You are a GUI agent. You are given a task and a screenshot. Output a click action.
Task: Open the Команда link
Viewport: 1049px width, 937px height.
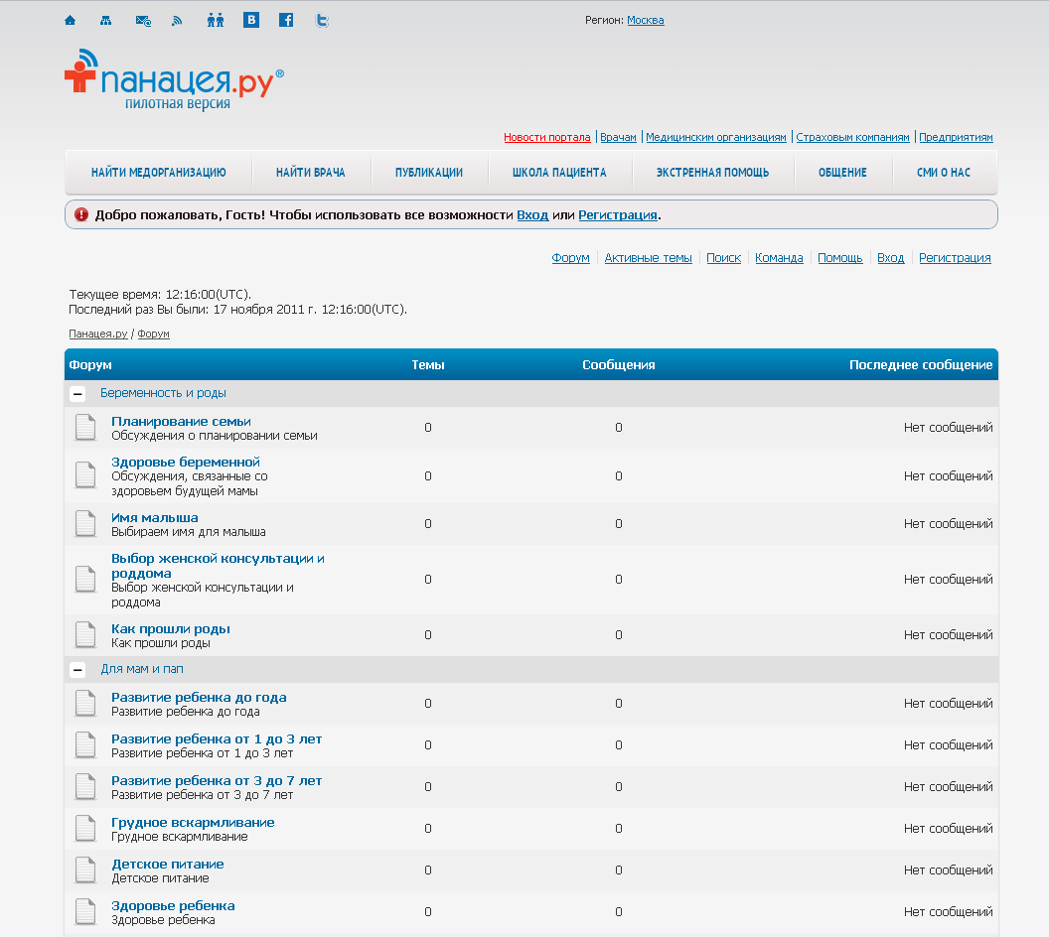[x=779, y=258]
